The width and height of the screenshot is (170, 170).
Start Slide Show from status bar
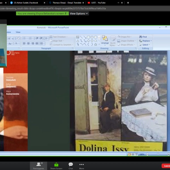(x=136, y=154)
